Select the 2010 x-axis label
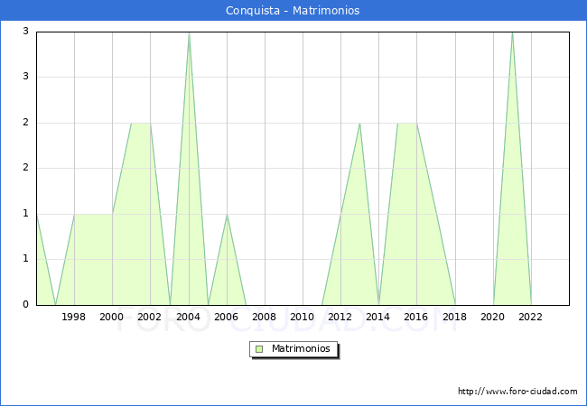Viewport: 587px width, 406px height. tap(302, 317)
